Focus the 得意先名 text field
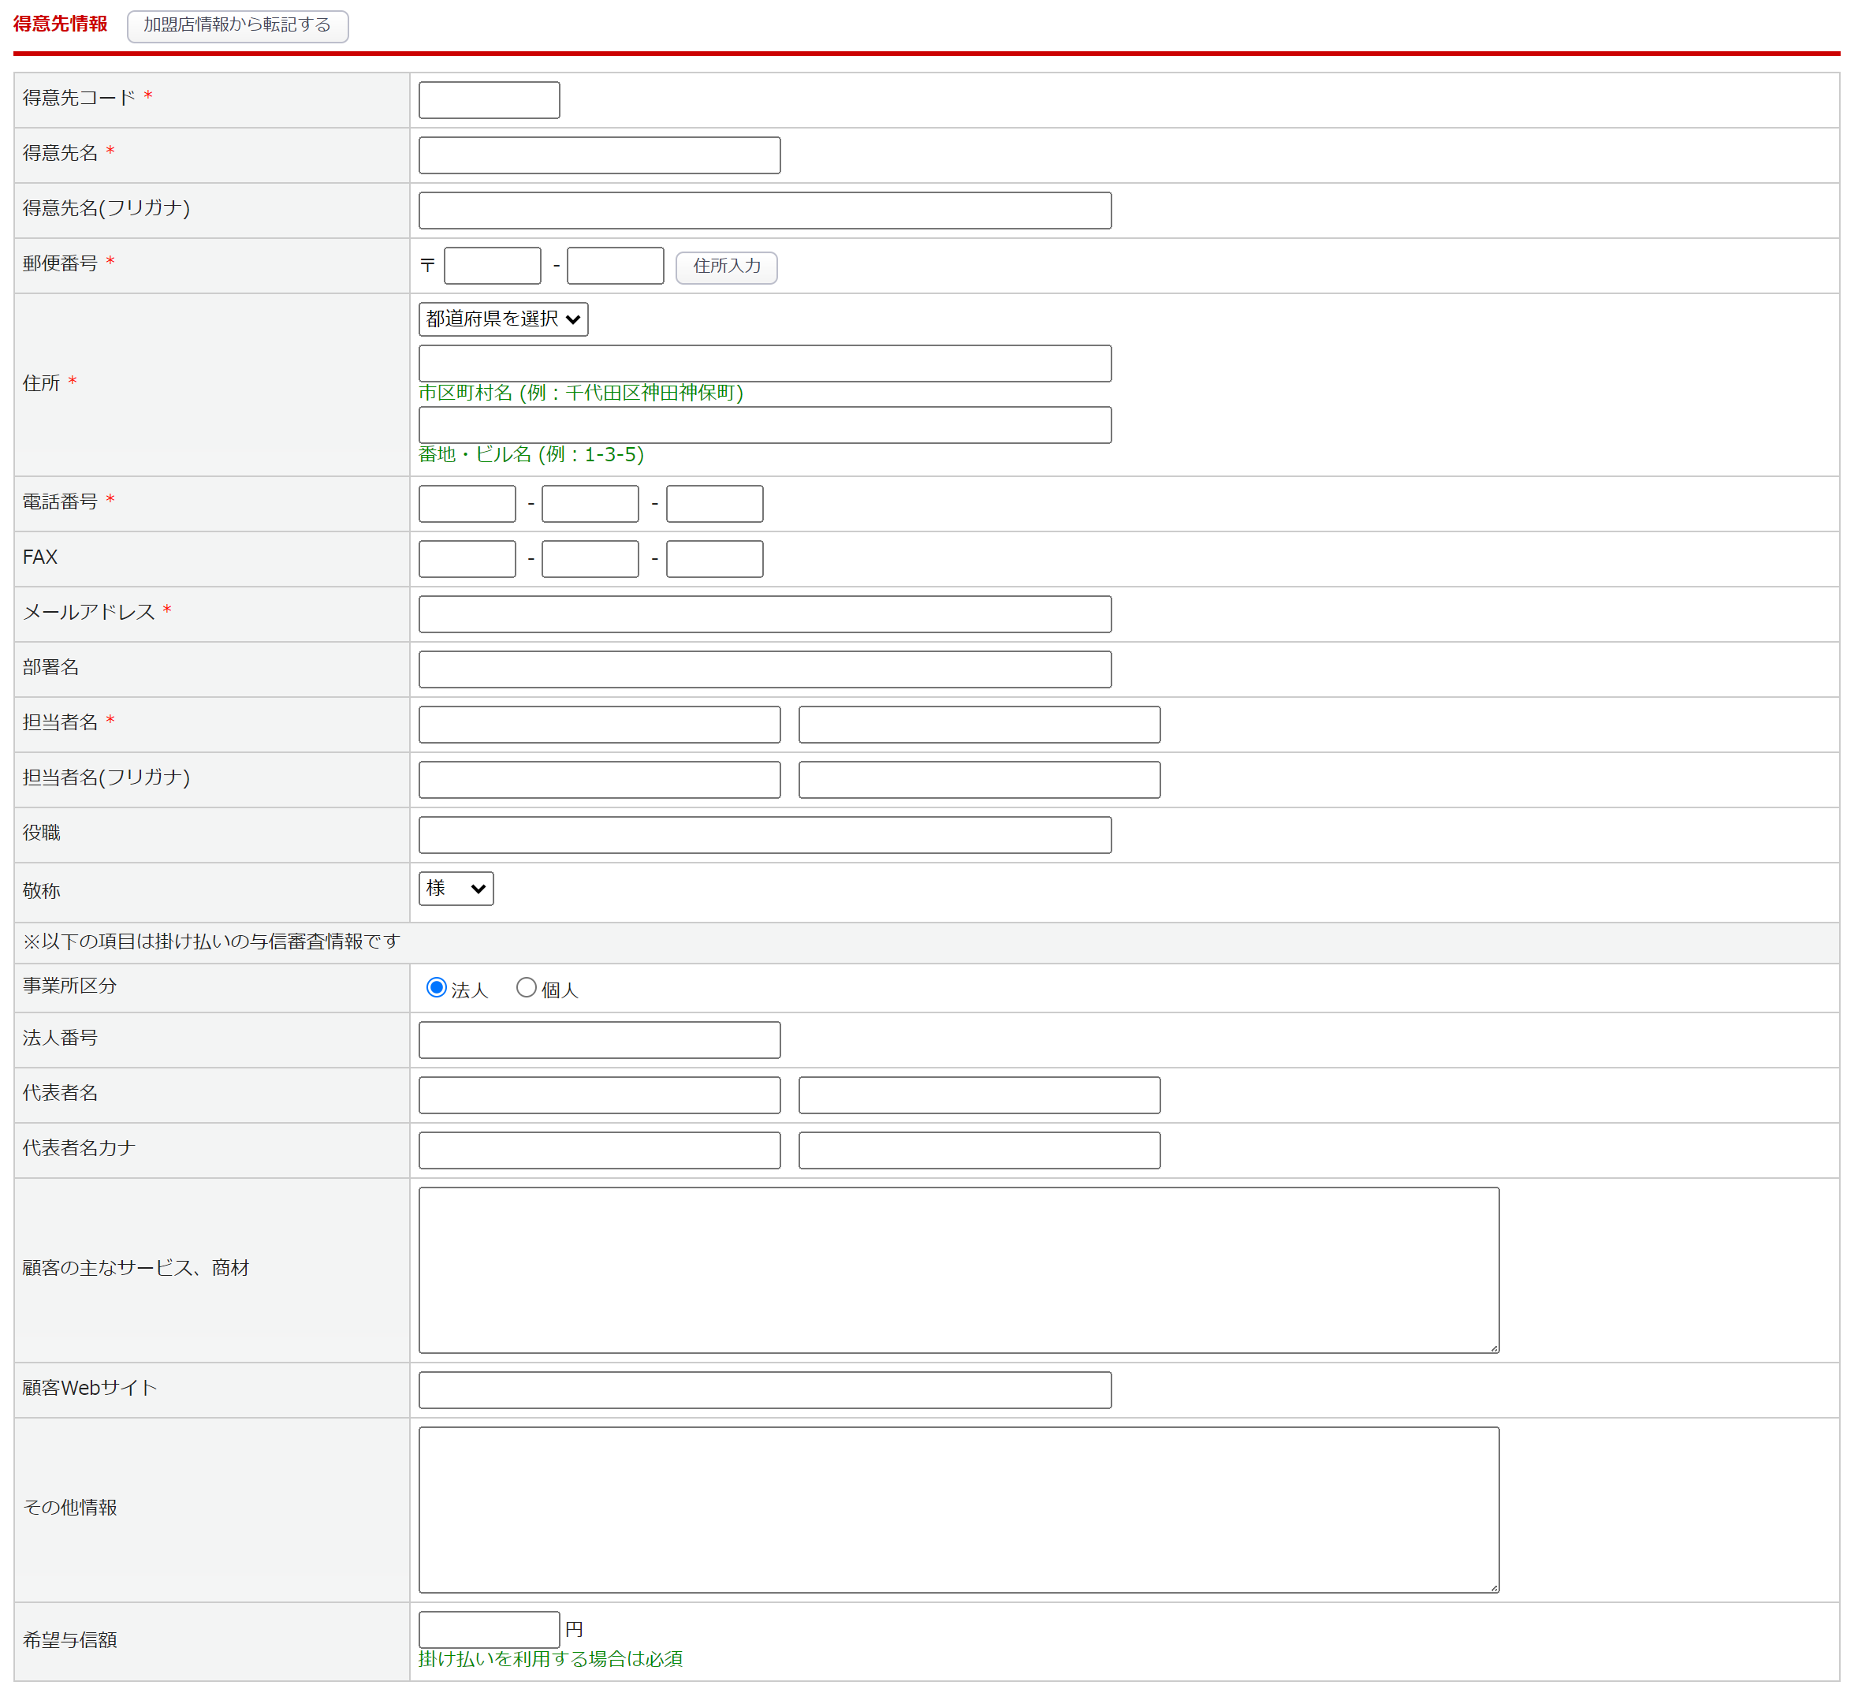 click(x=599, y=156)
